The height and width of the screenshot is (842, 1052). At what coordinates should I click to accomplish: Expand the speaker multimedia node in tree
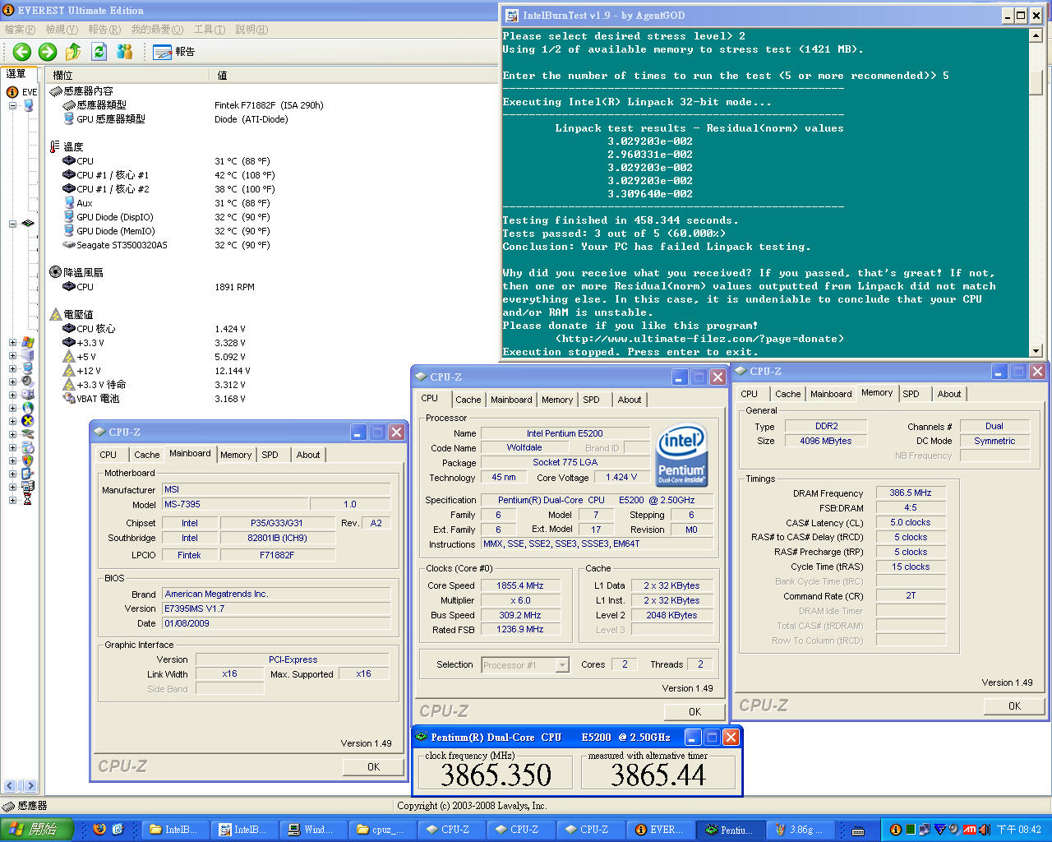[x=12, y=382]
